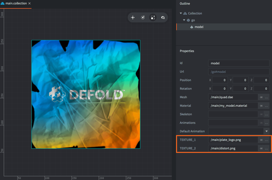
Task: Click the camera/visibility settings icon in viewport toolbar
Action: (163, 18)
